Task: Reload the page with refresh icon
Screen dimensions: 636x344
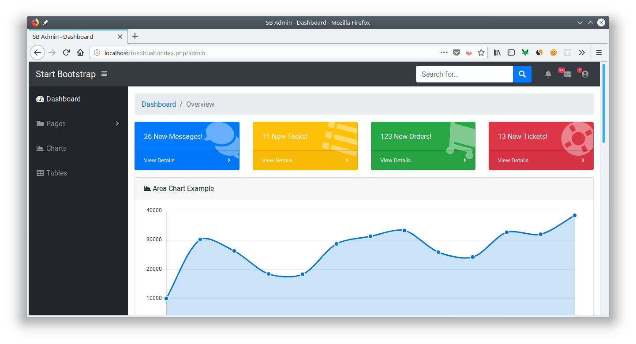Action: (66, 53)
